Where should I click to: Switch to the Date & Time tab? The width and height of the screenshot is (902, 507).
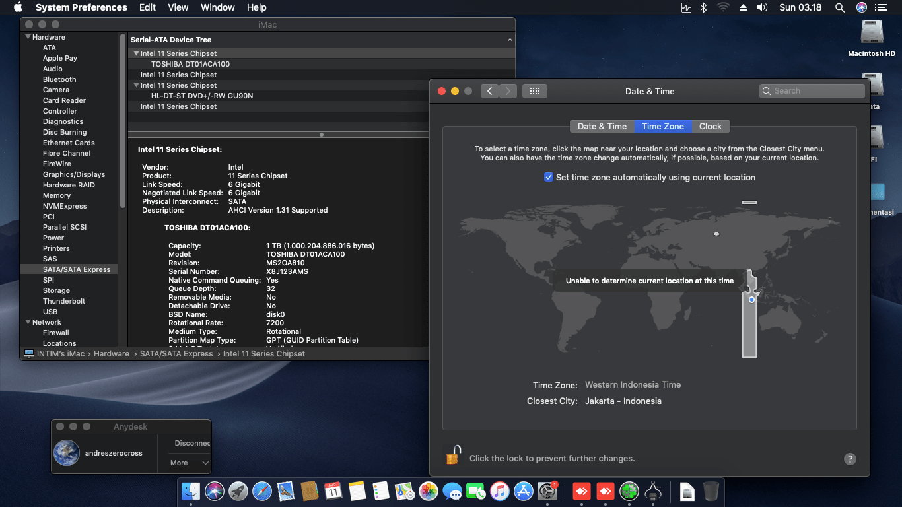602,126
